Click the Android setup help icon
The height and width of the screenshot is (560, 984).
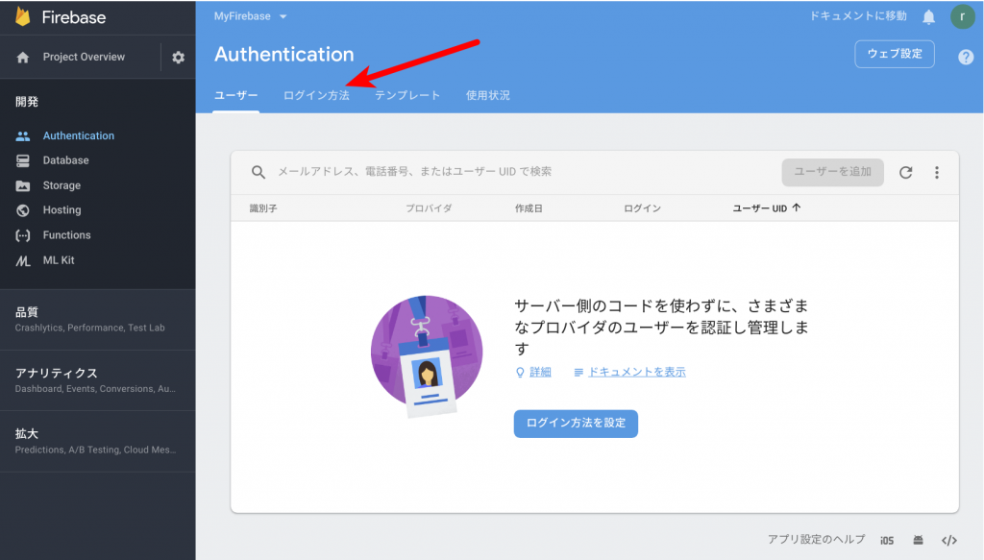(x=918, y=540)
